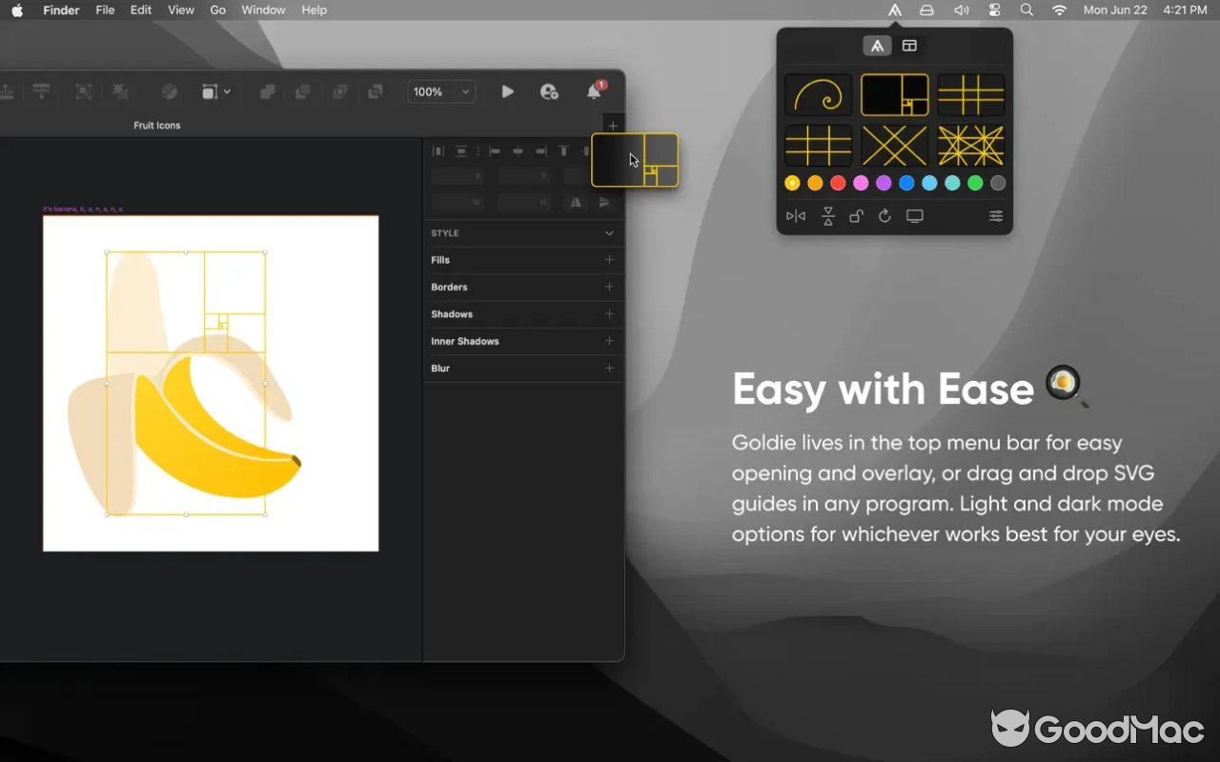This screenshot has width=1220, height=762.
Task: Choose the rule of thirds grid overlay
Action: pos(970,94)
